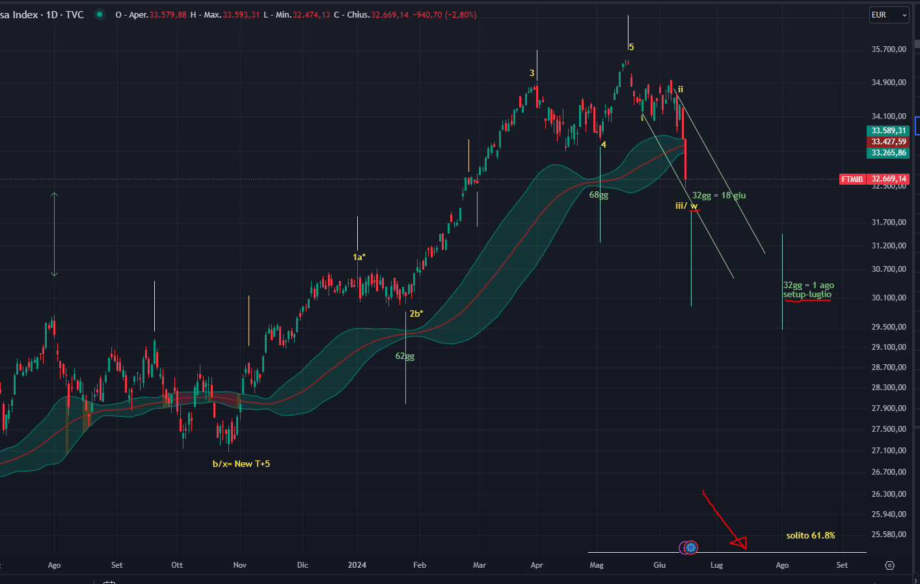Viewport: 920px width, 584px height.
Task: Open chart settings hexagon gear icon
Action: (x=889, y=565)
